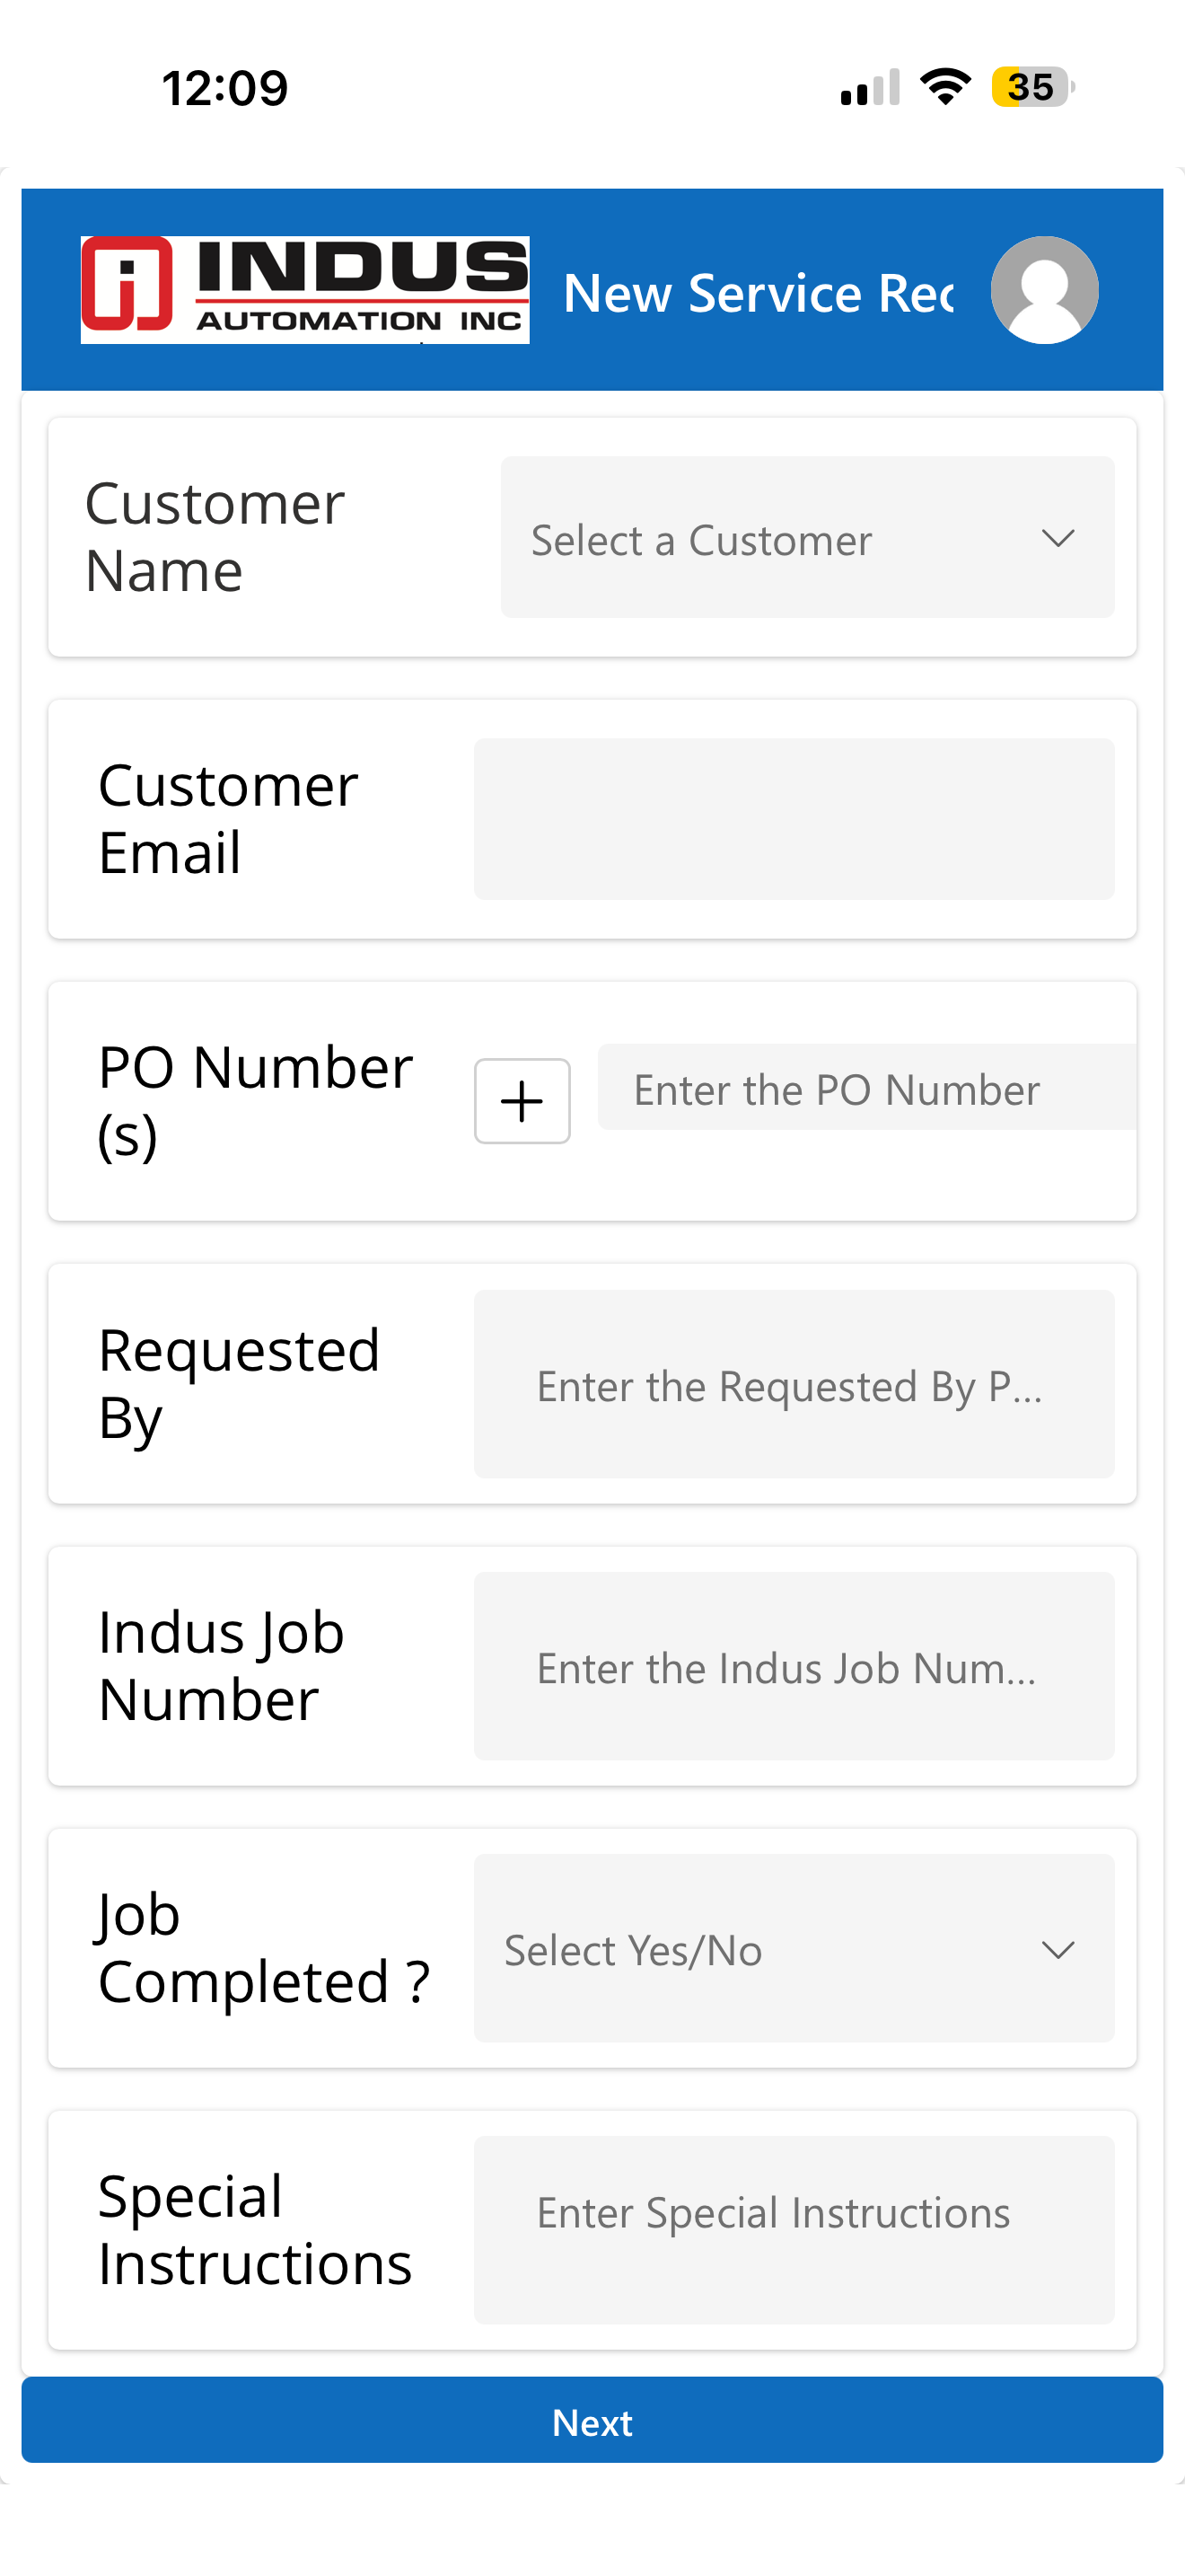Tap the Enter Special Instructions field
Screen dimensions: 1185x2576
(x=794, y=2230)
